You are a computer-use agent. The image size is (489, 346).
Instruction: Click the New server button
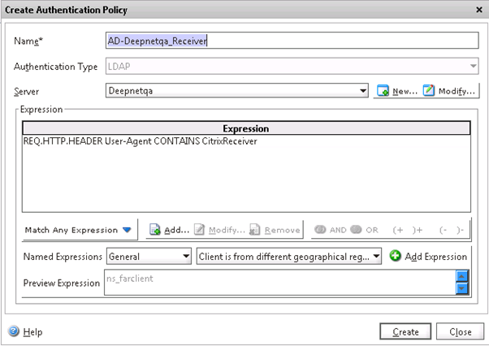click(396, 91)
